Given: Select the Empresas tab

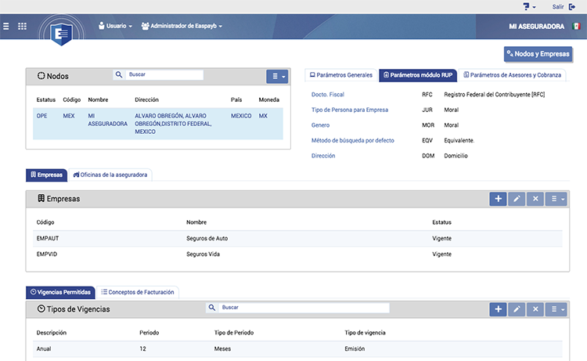Looking at the screenshot, I should pos(46,175).
